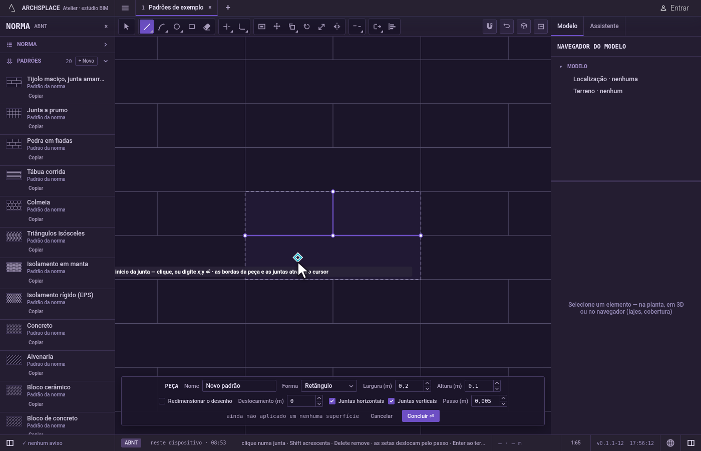Uncheck Juntas verticais checkbox
Image resolution: width=701 pixels, height=451 pixels.
tap(391, 401)
